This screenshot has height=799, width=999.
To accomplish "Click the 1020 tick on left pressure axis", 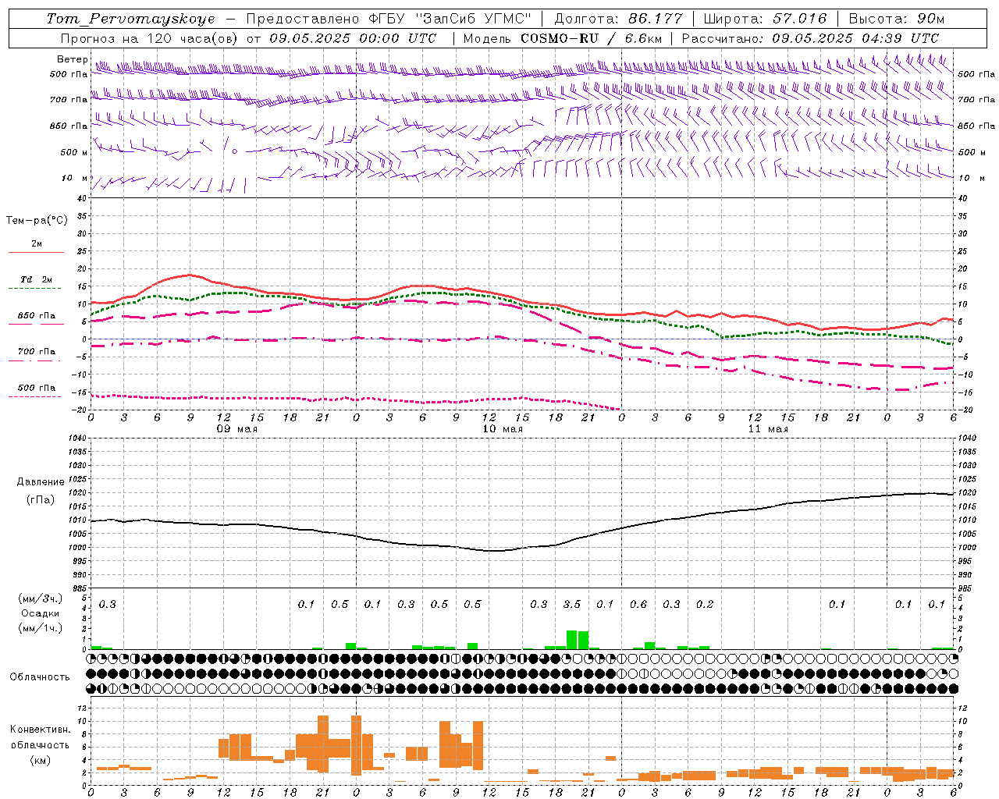I will pos(78,493).
